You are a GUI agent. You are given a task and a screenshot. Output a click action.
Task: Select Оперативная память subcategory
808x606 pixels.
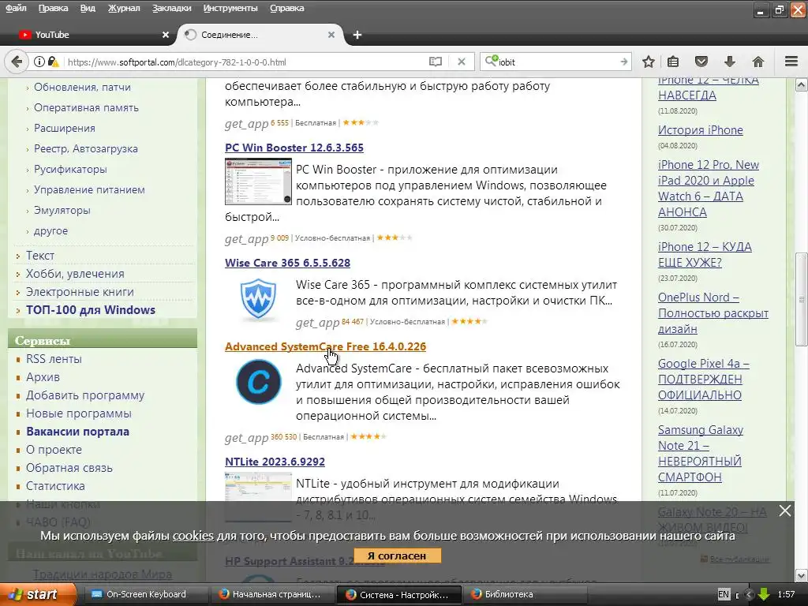pos(86,107)
